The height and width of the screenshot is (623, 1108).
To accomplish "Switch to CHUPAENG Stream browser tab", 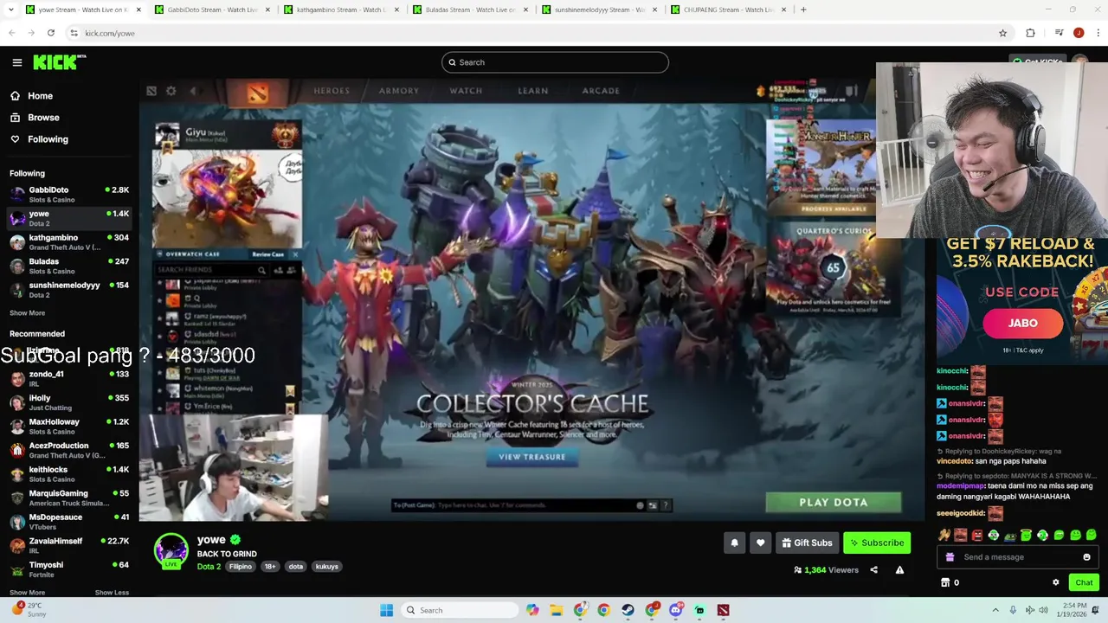I will 729,10.
